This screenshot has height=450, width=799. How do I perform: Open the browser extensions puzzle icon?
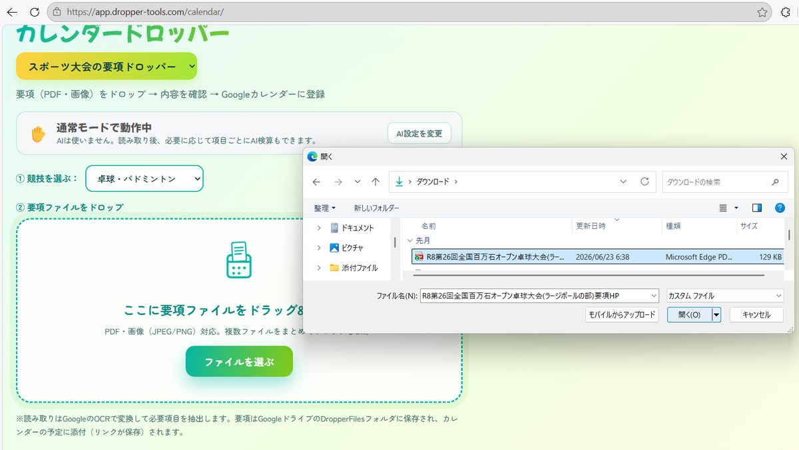pos(786,12)
